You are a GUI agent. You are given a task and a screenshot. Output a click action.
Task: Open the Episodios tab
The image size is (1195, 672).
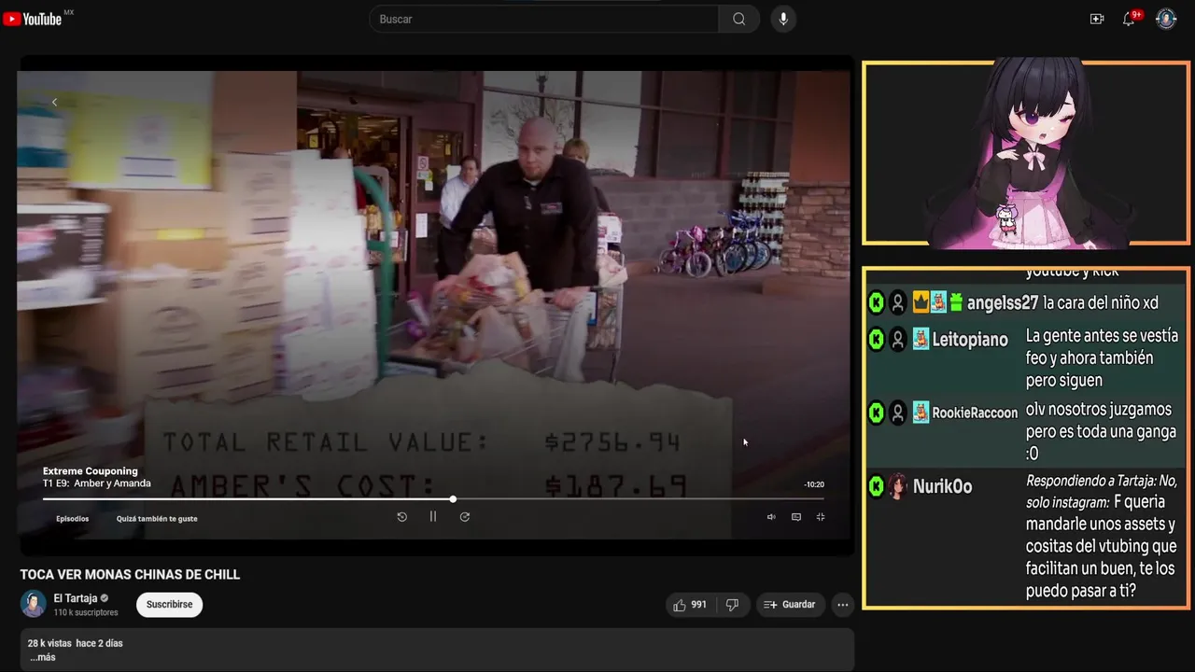tap(73, 519)
